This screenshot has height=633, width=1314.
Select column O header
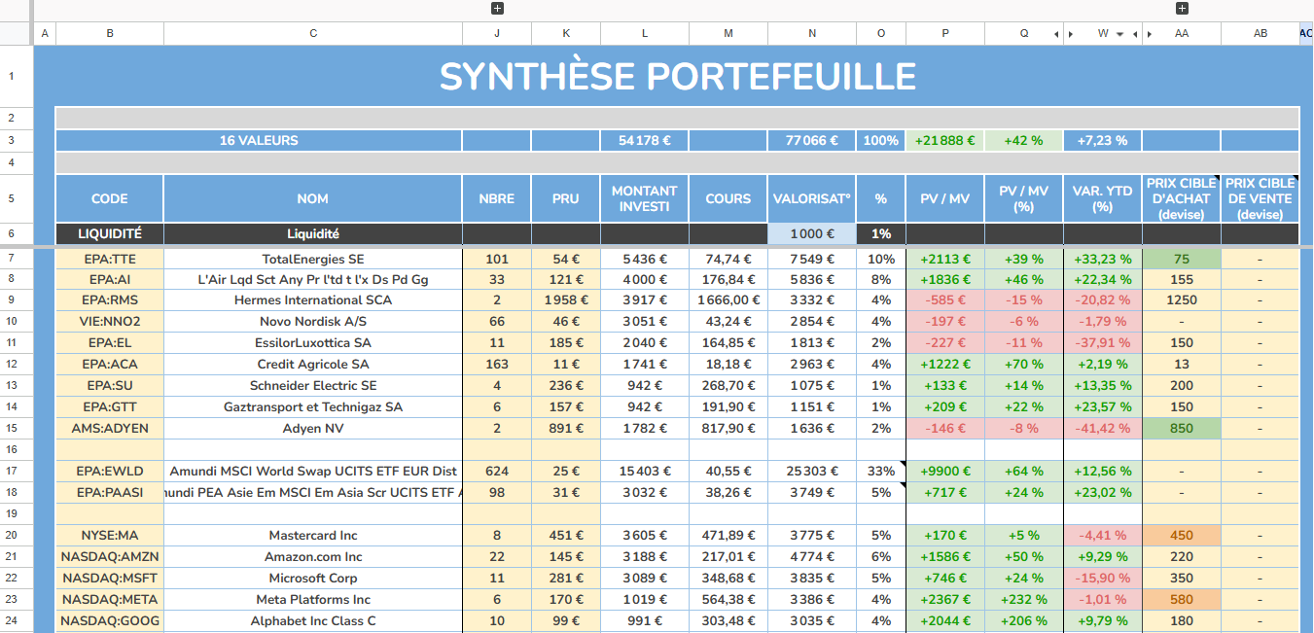[881, 34]
